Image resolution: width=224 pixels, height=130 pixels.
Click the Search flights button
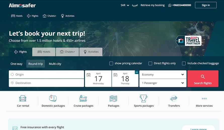pyautogui.click(x=203, y=79)
